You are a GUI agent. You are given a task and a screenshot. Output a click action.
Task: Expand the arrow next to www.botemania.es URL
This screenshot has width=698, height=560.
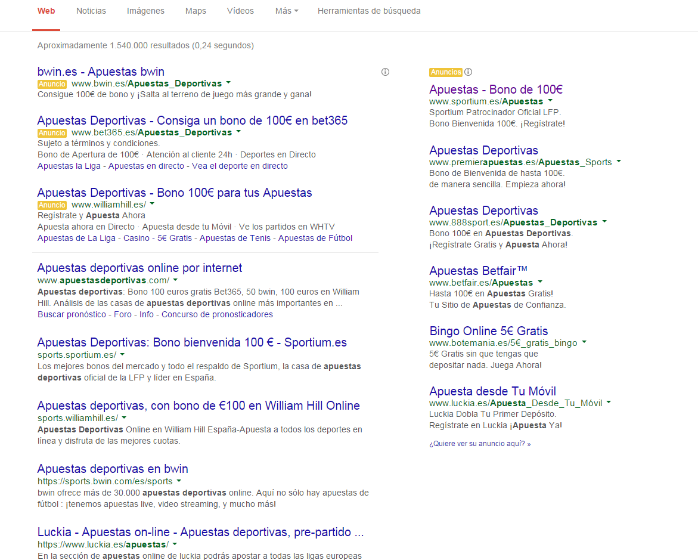585,342
